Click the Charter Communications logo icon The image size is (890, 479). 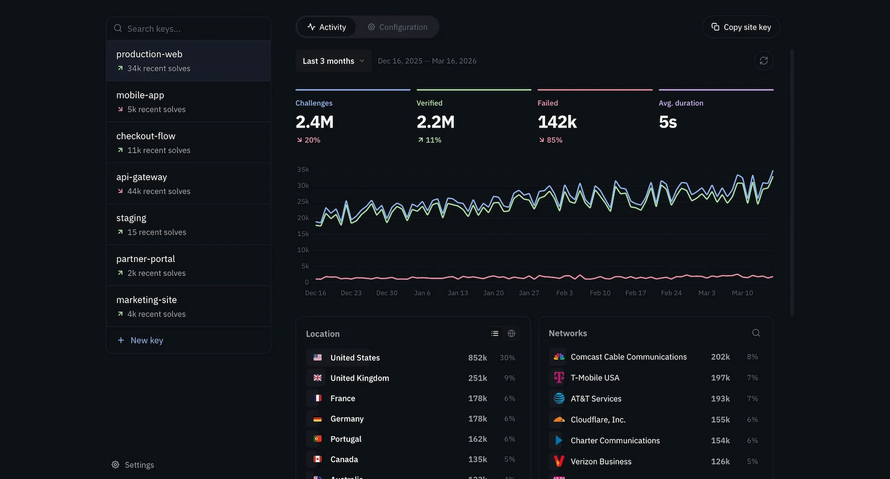[559, 440]
